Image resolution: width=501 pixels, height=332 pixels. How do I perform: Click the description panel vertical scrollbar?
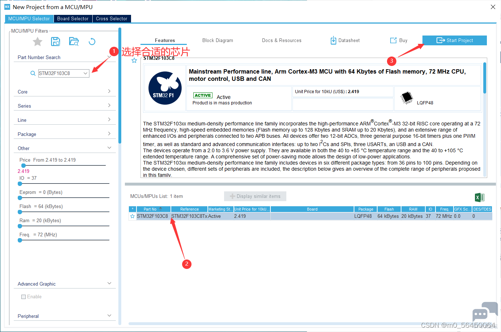pyautogui.click(x=485, y=78)
